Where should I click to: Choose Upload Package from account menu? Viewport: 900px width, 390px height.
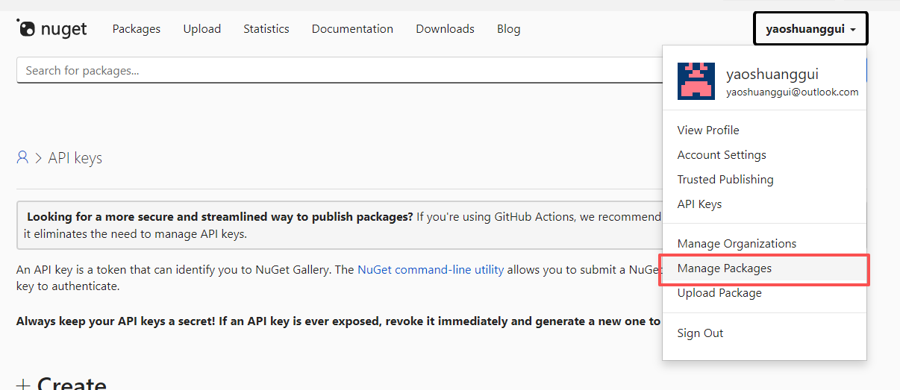719,293
